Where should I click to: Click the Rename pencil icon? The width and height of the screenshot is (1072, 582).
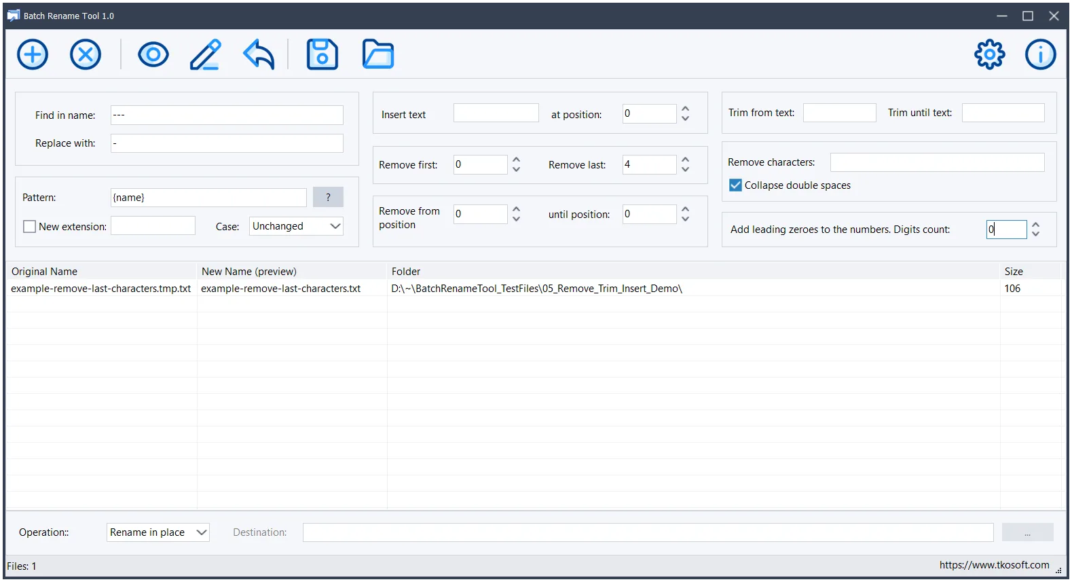pos(206,54)
